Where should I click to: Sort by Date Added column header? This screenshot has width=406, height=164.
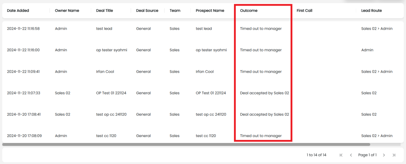(x=18, y=11)
